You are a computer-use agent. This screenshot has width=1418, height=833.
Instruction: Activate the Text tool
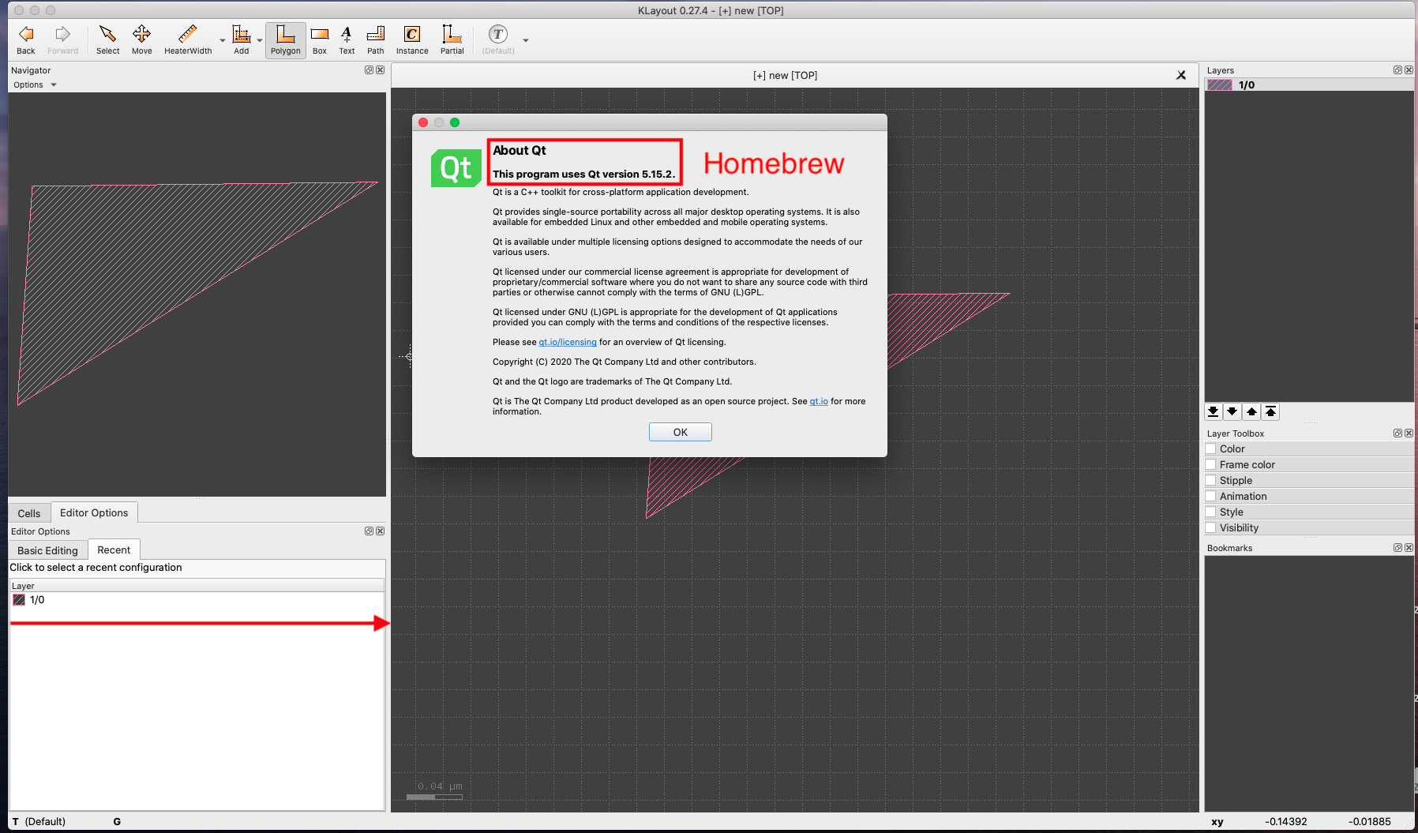[347, 39]
